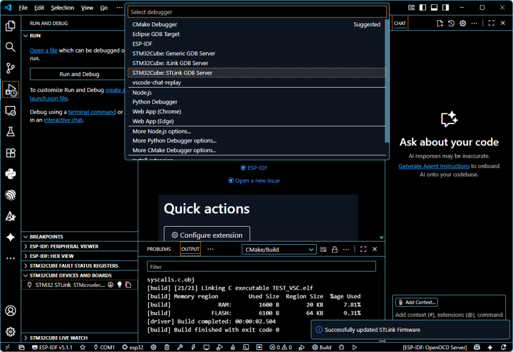Start a new chat in Chat panel
Image resolution: width=513 pixels, height=352 pixels.
[440, 23]
